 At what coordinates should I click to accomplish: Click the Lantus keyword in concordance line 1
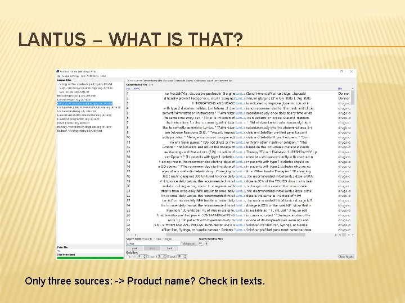[240, 94]
